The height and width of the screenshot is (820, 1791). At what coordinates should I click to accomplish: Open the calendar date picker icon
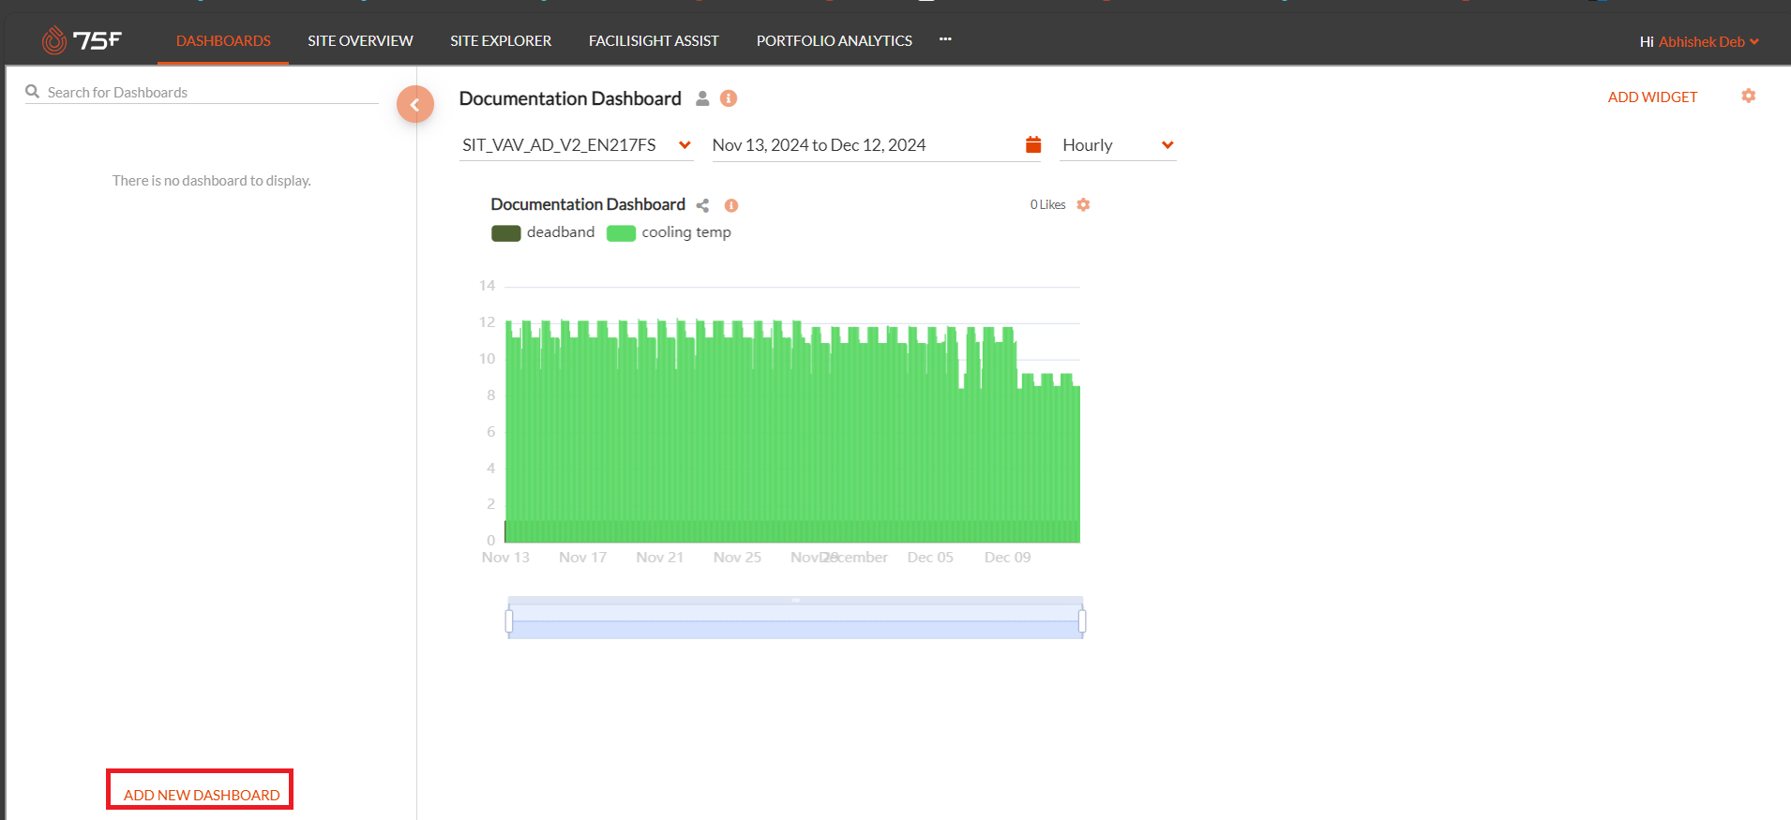click(x=1033, y=144)
